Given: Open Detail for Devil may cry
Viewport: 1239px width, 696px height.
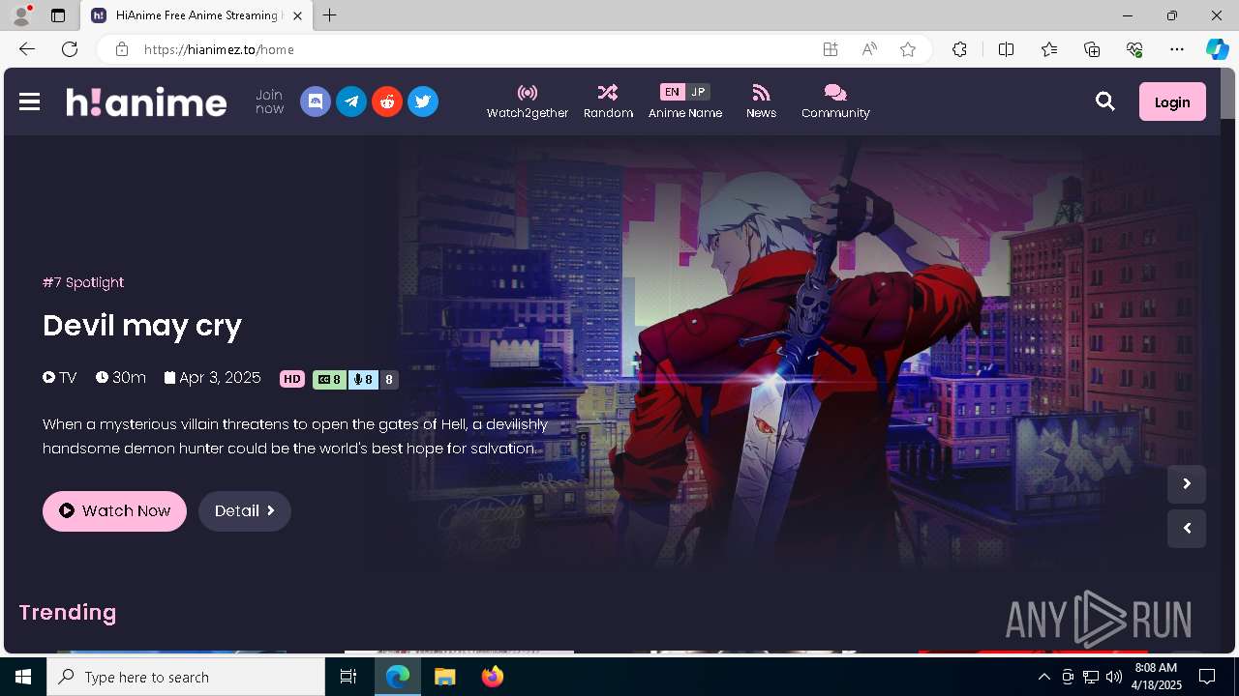Looking at the screenshot, I should pyautogui.click(x=245, y=511).
